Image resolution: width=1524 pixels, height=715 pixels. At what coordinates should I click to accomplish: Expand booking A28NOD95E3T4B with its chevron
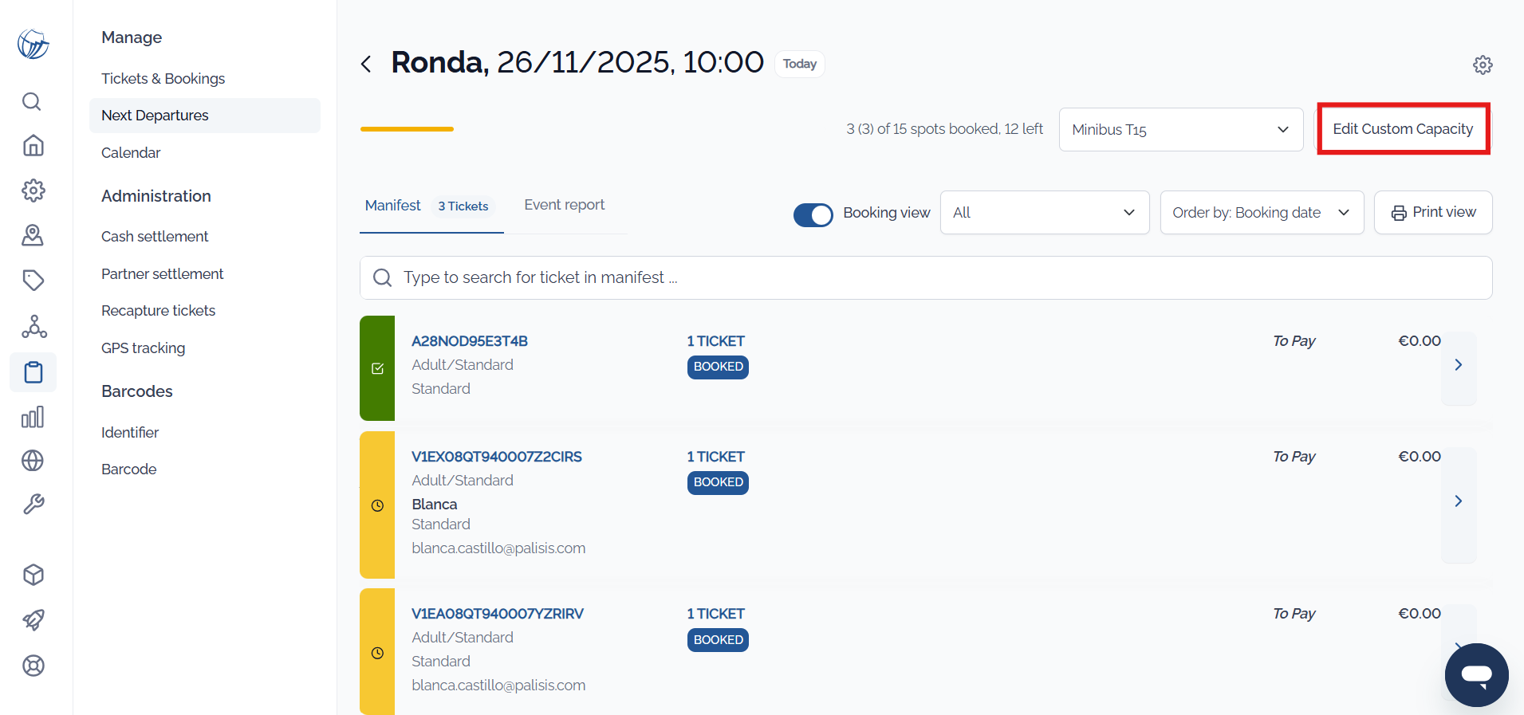(x=1459, y=365)
